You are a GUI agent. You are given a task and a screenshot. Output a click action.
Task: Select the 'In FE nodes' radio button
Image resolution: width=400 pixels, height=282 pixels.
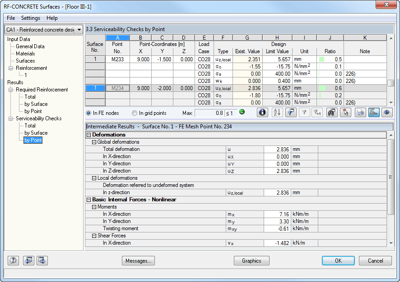coord(89,113)
